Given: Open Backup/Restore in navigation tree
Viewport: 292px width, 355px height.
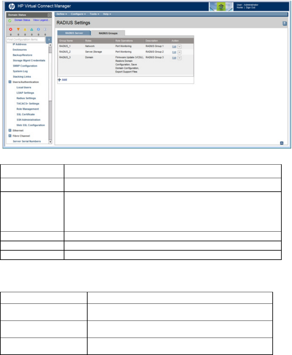Looking at the screenshot, I should 23,55.
